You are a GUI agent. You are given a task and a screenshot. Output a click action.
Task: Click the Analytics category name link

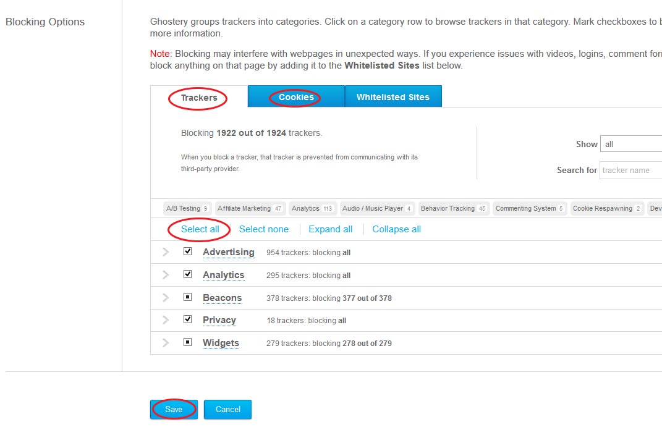click(223, 275)
